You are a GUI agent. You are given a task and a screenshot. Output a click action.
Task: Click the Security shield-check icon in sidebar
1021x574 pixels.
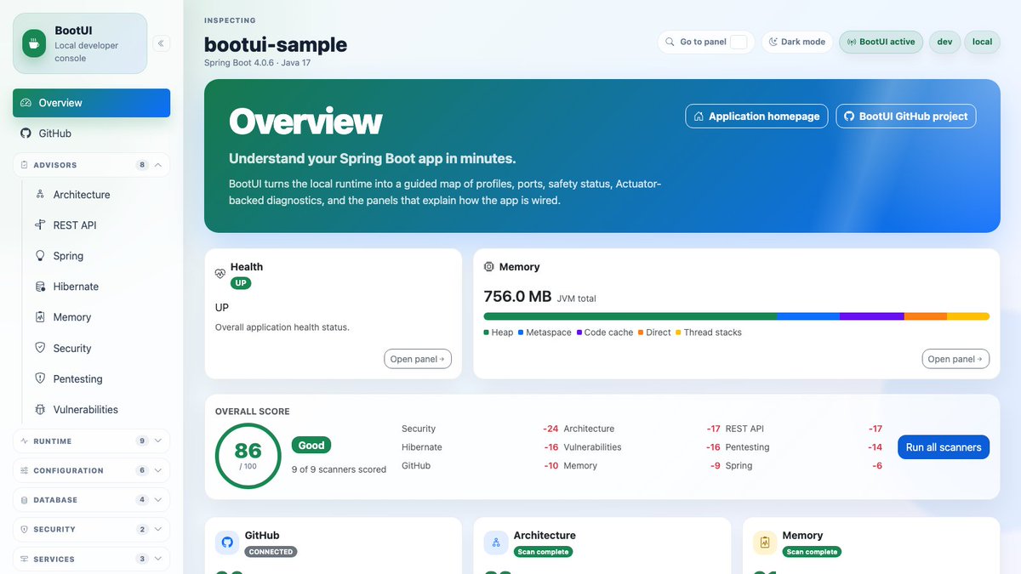pyautogui.click(x=40, y=348)
